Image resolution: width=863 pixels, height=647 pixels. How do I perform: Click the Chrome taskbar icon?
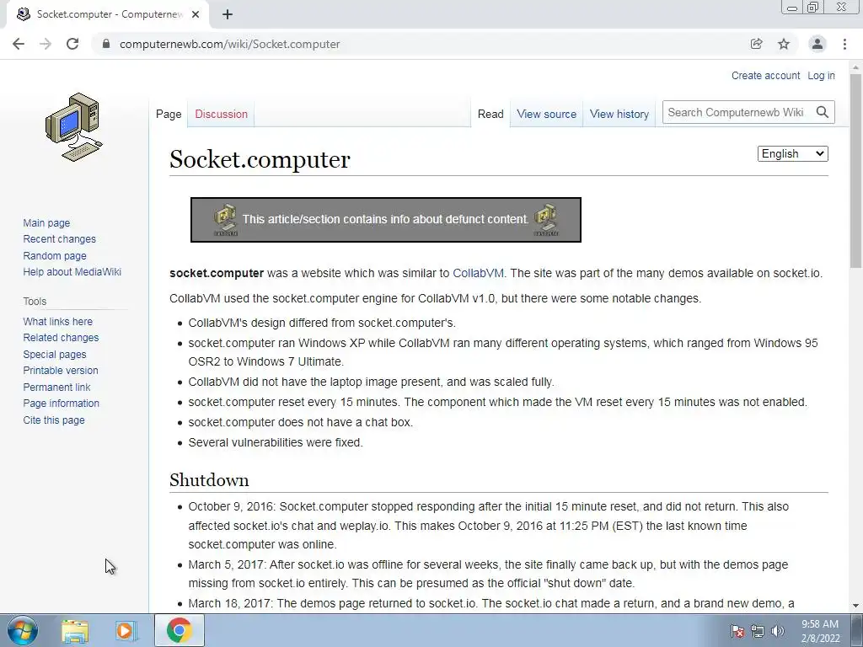click(180, 630)
